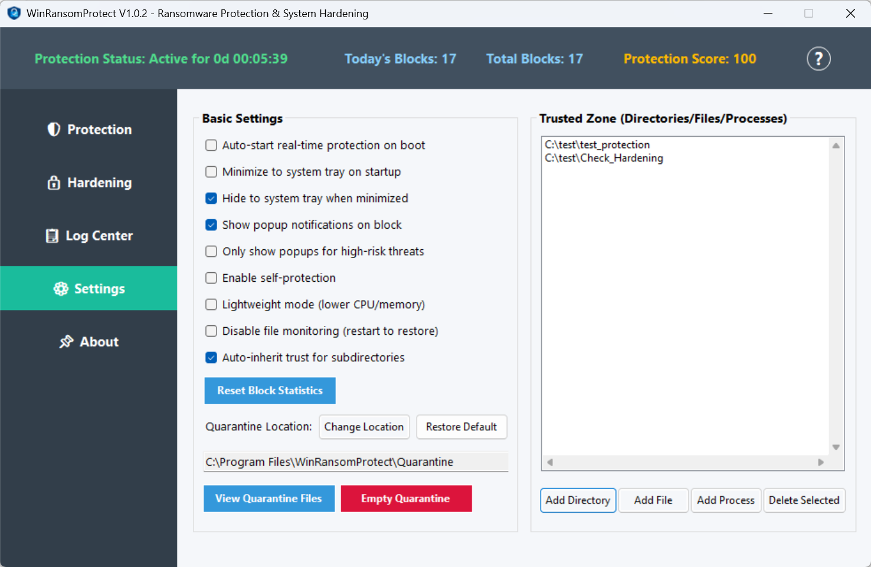Go to the Log Center tab label
871x567 pixels.
point(99,236)
